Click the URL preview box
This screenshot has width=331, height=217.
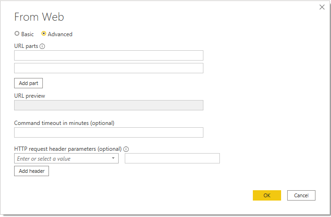(109, 105)
